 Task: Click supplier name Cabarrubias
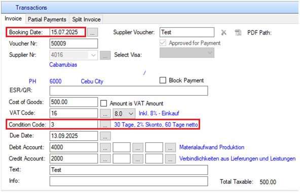point(63,65)
